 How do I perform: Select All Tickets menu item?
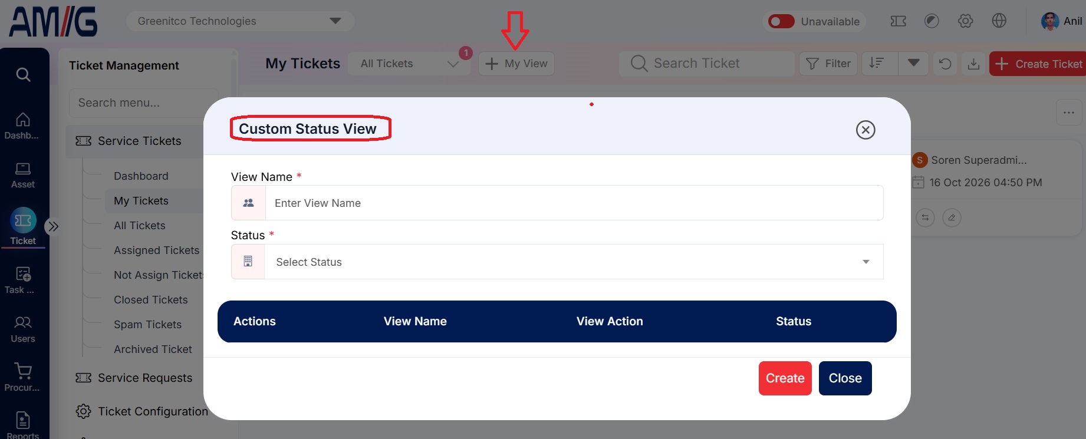pyautogui.click(x=140, y=226)
